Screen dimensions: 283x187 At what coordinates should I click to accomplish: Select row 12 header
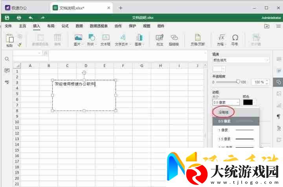[x=17, y=133]
